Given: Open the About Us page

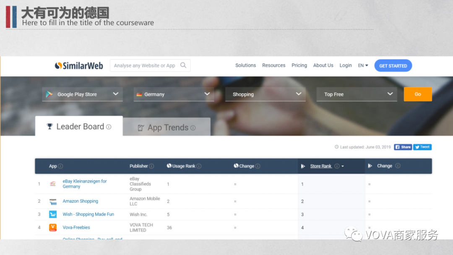Looking at the screenshot, I should tap(323, 65).
